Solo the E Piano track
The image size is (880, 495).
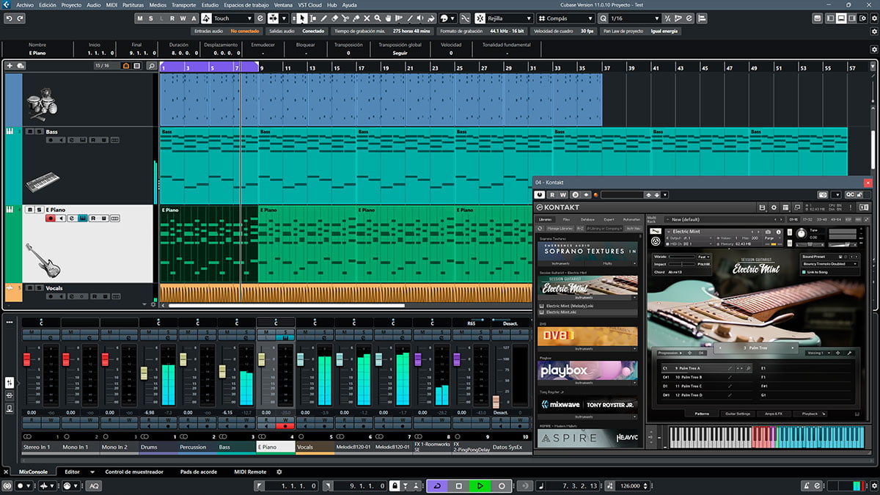point(38,210)
